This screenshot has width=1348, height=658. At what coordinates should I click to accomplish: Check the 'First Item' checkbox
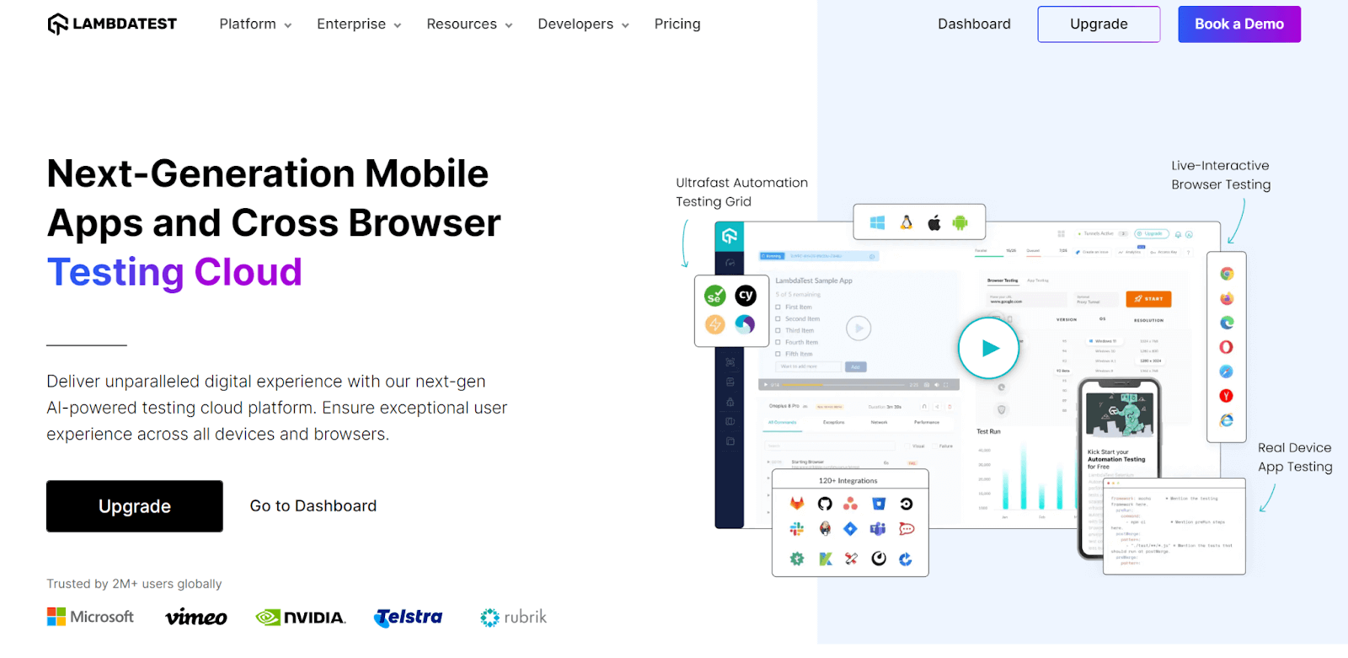pyautogui.click(x=778, y=308)
